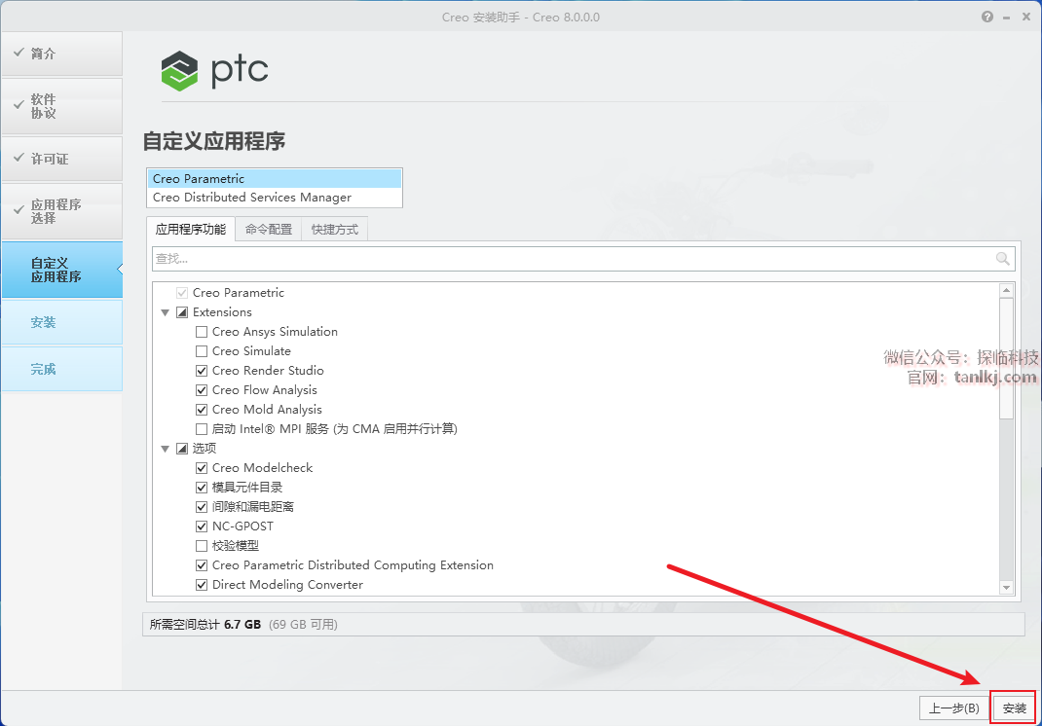
Task: Go to 应用程序选择 step in sidebar
Action: click(x=61, y=211)
